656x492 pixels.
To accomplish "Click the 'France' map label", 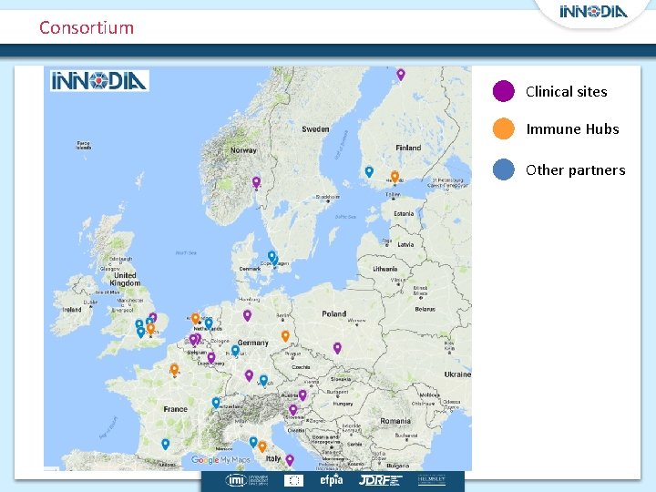I will [175, 409].
